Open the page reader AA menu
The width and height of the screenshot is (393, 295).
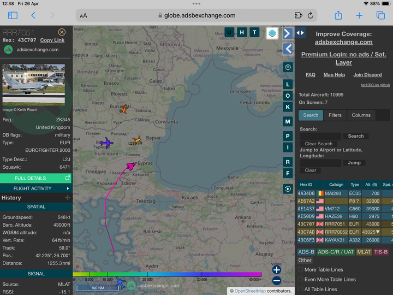84,16
